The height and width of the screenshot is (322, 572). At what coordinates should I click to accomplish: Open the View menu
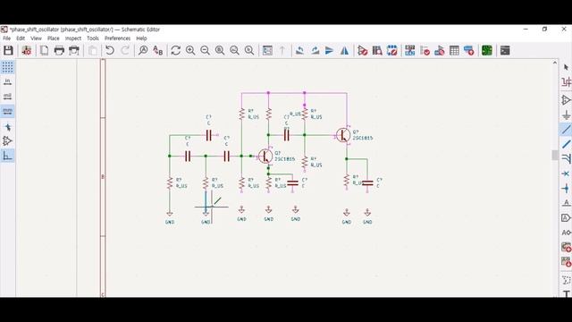click(x=36, y=38)
